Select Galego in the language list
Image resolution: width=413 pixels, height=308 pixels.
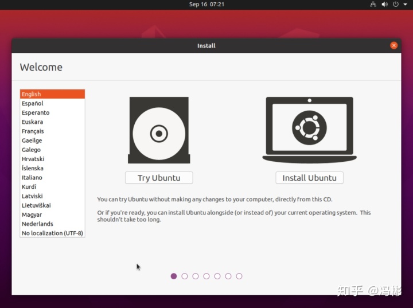(52, 150)
